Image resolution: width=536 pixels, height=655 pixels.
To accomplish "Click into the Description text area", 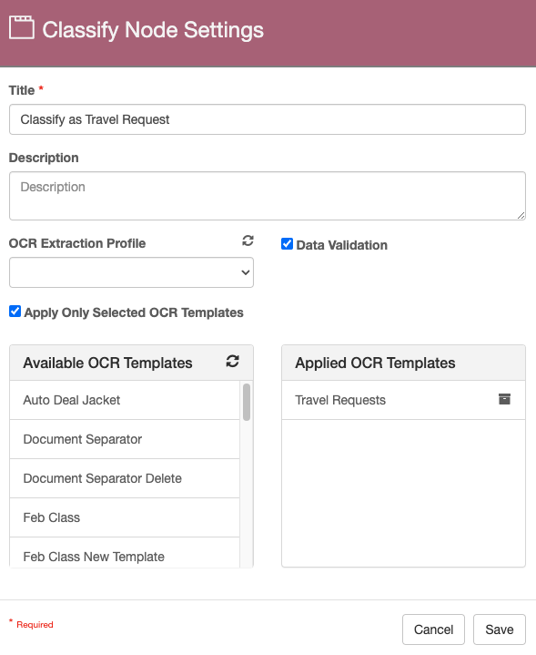I will (x=268, y=196).
